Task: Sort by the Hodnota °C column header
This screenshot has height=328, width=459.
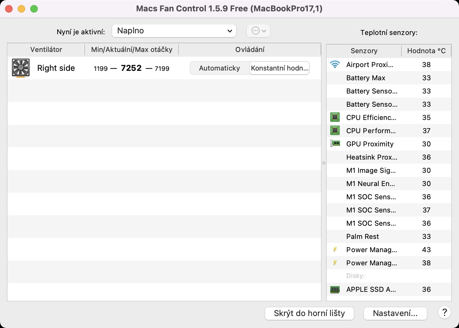Action: pos(426,51)
